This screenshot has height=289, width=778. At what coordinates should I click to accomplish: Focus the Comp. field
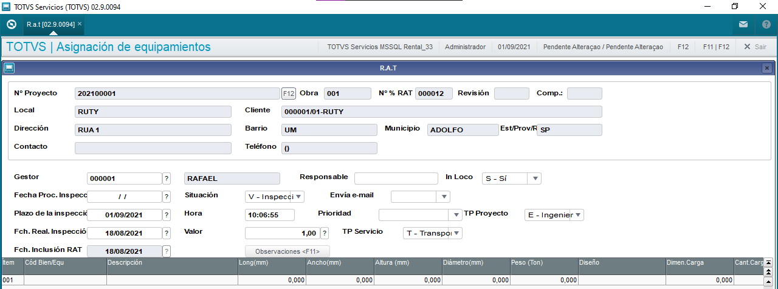click(585, 93)
